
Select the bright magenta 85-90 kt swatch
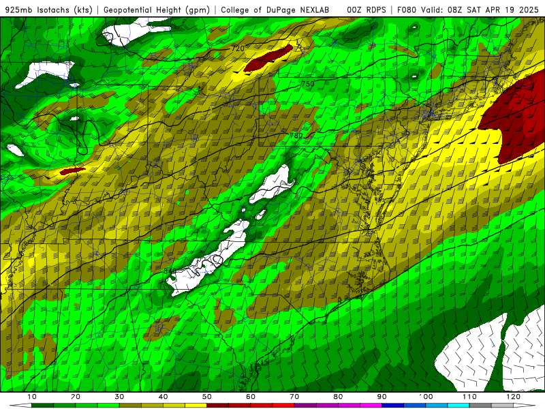371,406
